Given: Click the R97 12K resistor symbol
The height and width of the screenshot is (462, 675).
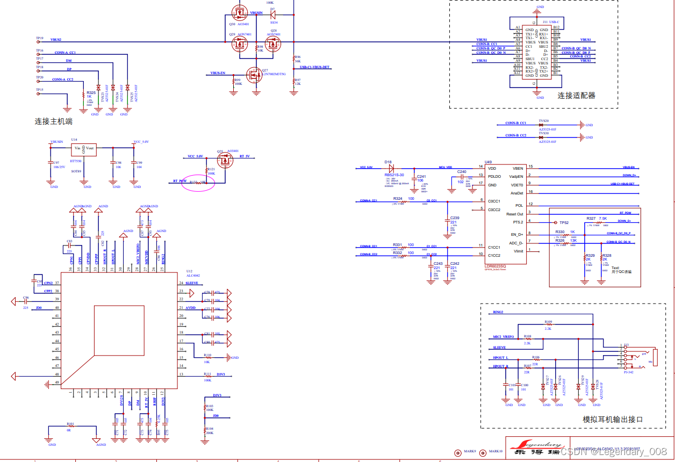Looking at the screenshot, I should pos(293,82).
